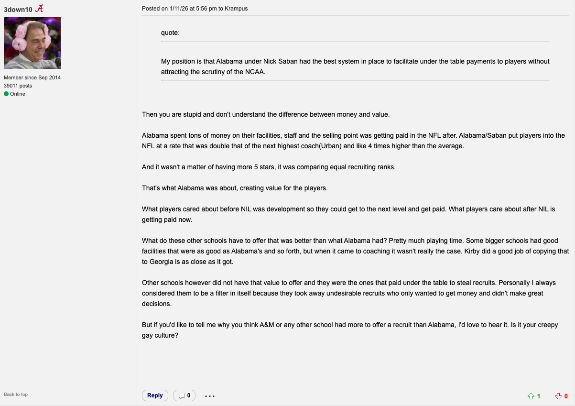Upvote the post with green arrow
The width and height of the screenshot is (575, 406).
tap(531, 396)
